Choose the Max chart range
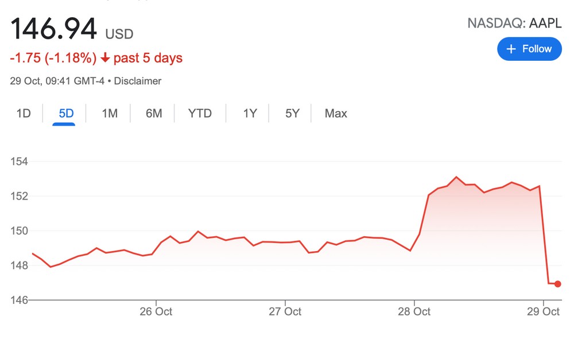The image size is (574, 340). click(x=336, y=114)
